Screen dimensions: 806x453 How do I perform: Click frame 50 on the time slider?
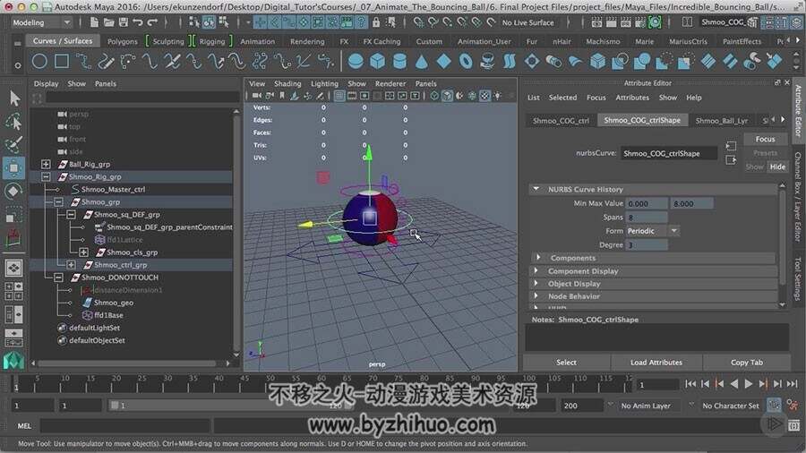pyautogui.click(x=270, y=384)
